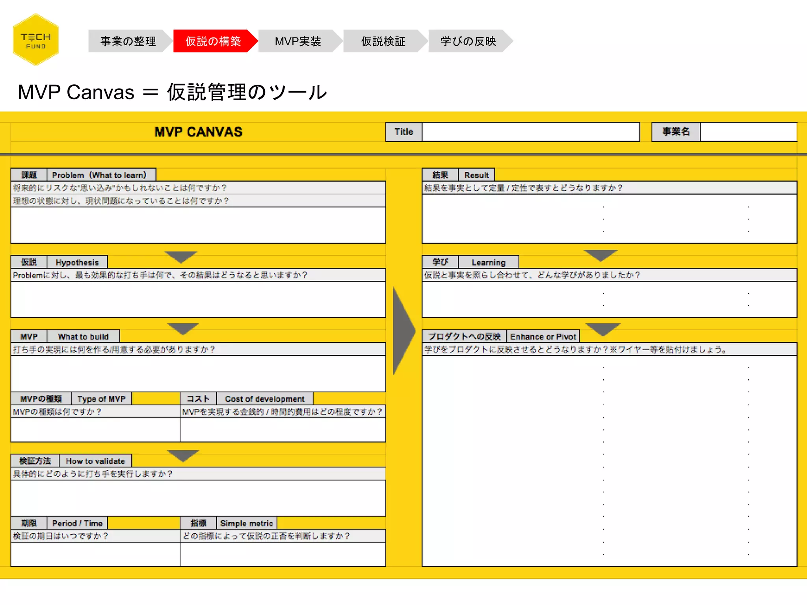Click the How to validate answer box
Viewport: 807px width, 605px height.
198,498
